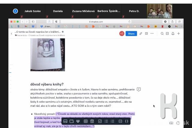192x128 pixels.
Task: Star the document title
Action: click(x=63, y=31)
